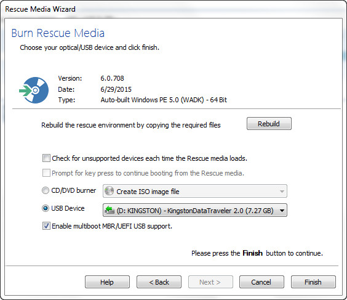Uncheck Enable multiboot MBR/UEFI USB support
Viewport: 347px width, 300px height.
pyautogui.click(x=46, y=226)
